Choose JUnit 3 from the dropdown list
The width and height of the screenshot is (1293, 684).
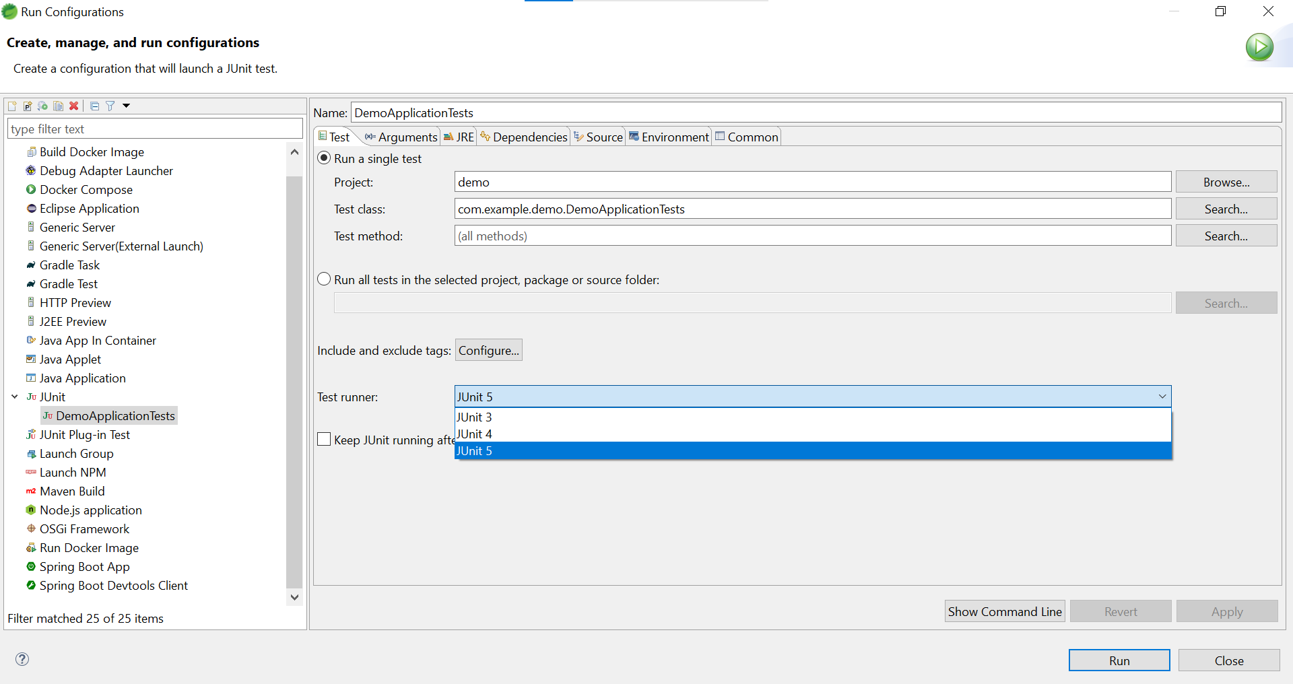click(813, 417)
